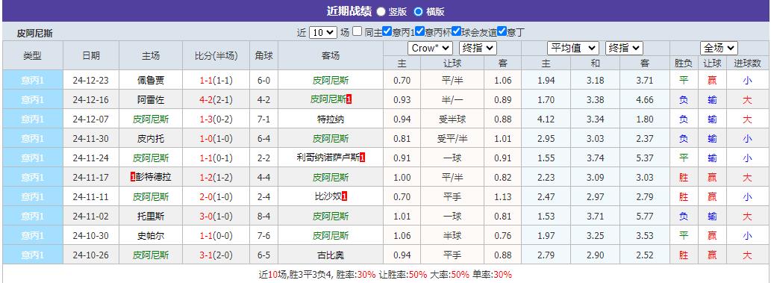Select the 竖版 radio button

381,11
